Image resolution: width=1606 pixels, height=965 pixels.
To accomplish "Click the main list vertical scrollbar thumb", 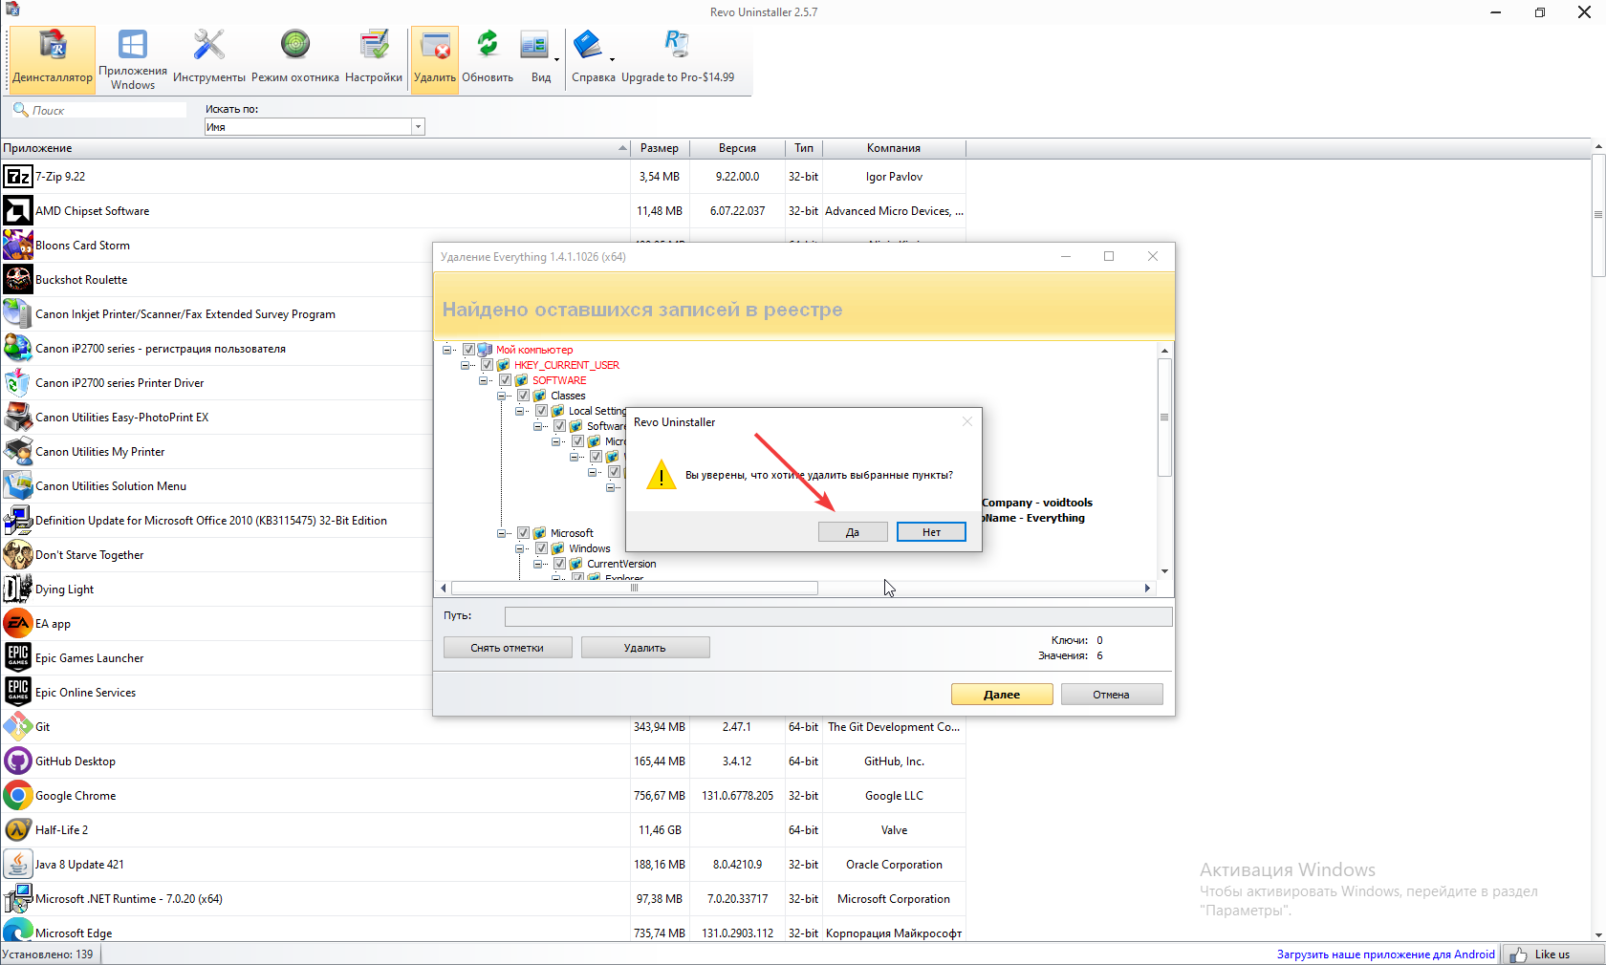I will click(1598, 215).
